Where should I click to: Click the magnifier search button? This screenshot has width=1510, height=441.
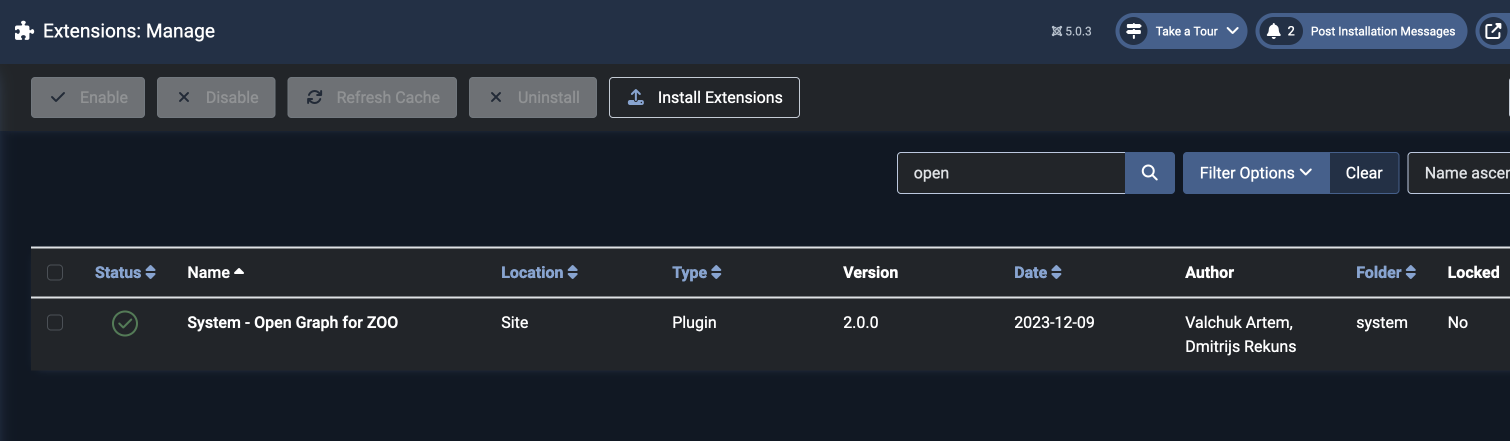coord(1149,173)
